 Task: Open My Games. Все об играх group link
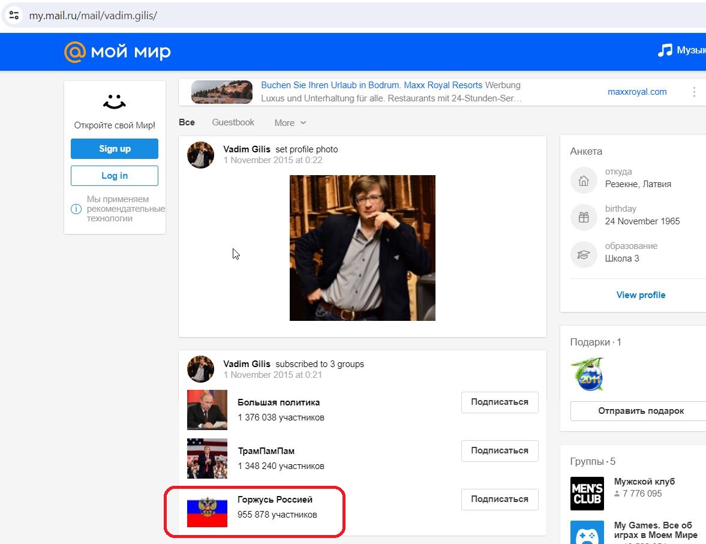(656, 530)
